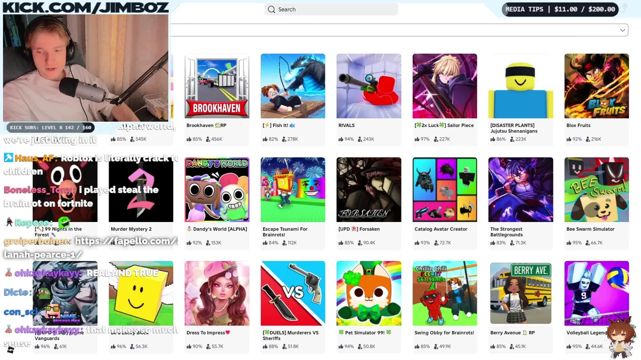
Task: Open Blox Fruits game thumbnail
Action: click(596, 86)
